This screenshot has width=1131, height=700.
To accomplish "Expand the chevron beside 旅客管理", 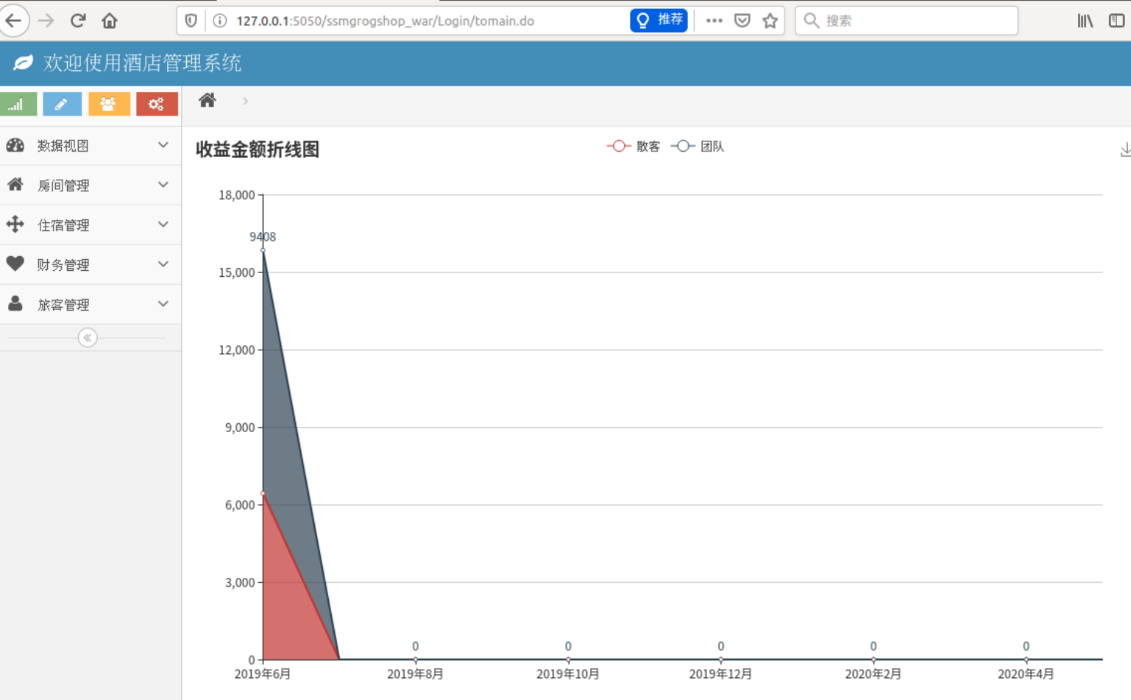I will 163,304.
